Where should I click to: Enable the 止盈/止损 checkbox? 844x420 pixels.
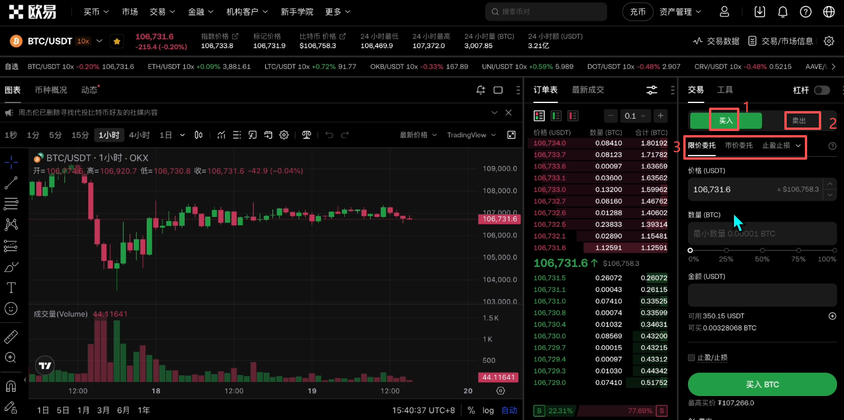click(x=691, y=357)
